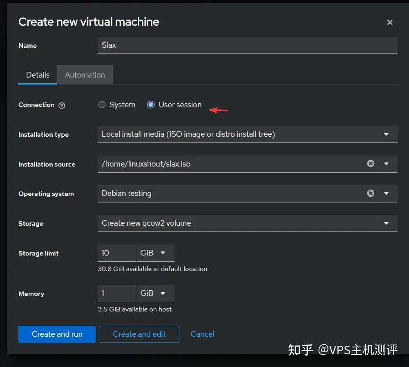Image resolution: width=409 pixels, height=367 pixels.
Task: Click the Create and edit button
Action: pyautogui.click(x=139, y=334)
